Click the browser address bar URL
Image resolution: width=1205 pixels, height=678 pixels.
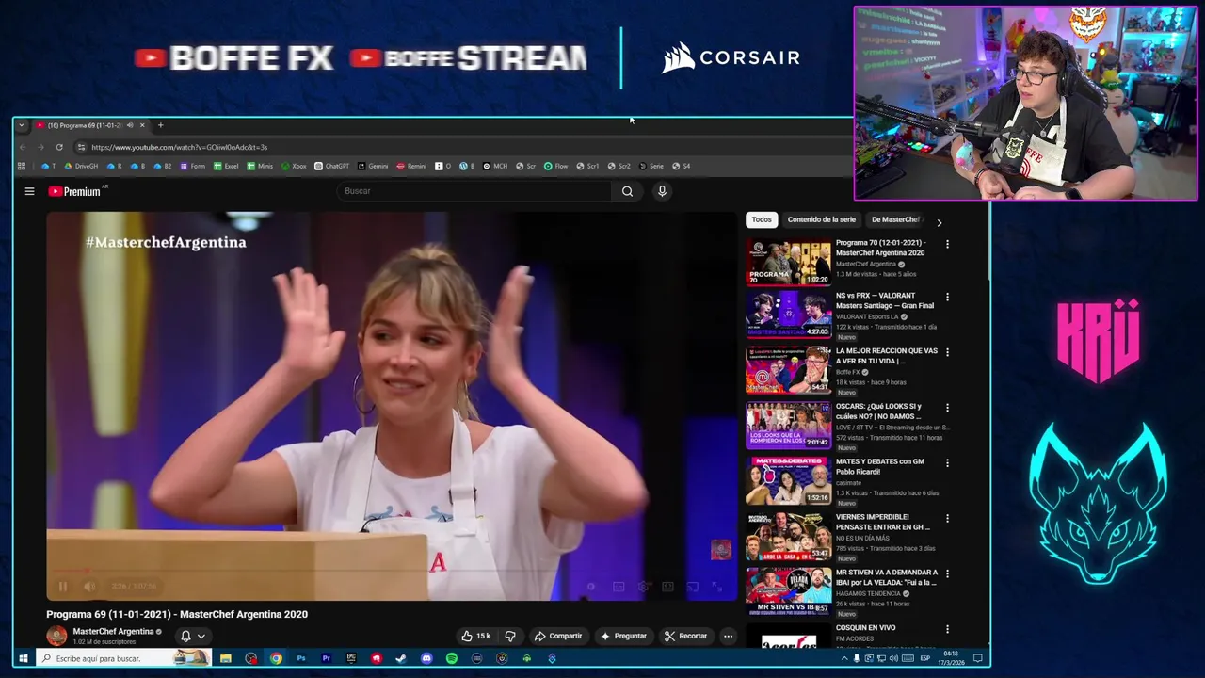pos(179,147)
